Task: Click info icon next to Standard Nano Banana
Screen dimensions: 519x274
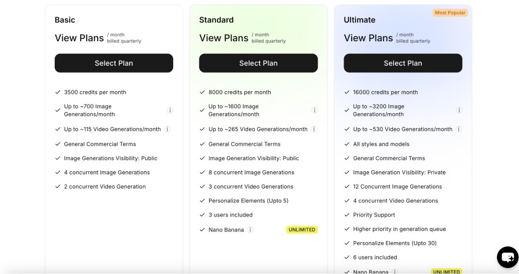Action: [x=250, y=230]
